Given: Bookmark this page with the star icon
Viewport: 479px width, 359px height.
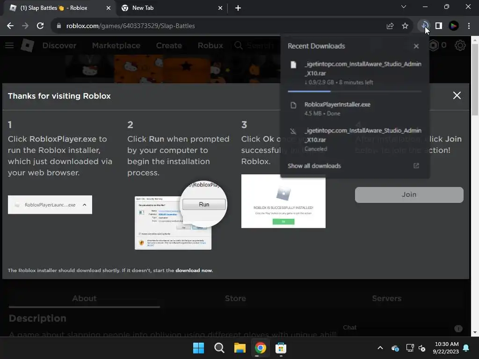Looking at the screenshot, I should coord(405,26).
